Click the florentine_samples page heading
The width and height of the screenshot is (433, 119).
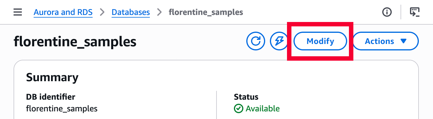pos(75,42)
